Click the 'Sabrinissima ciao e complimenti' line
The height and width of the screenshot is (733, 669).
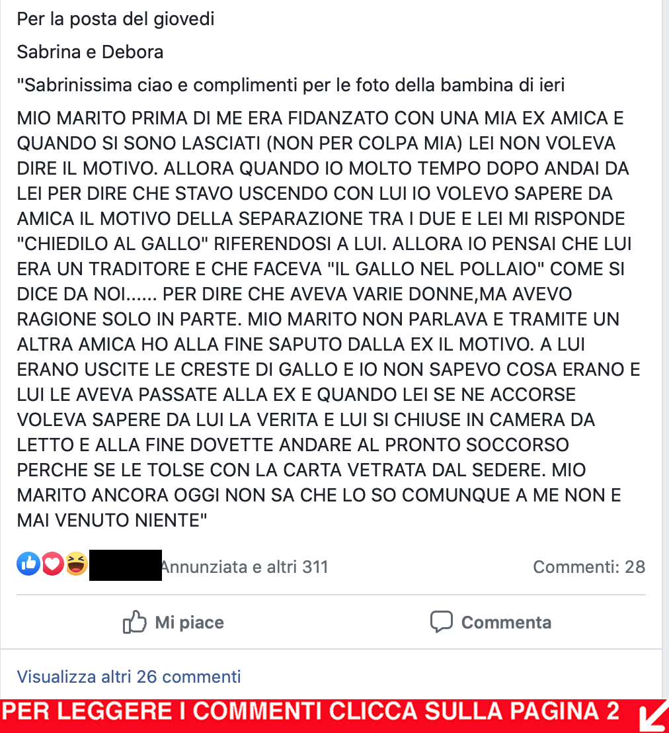[291, 85]
